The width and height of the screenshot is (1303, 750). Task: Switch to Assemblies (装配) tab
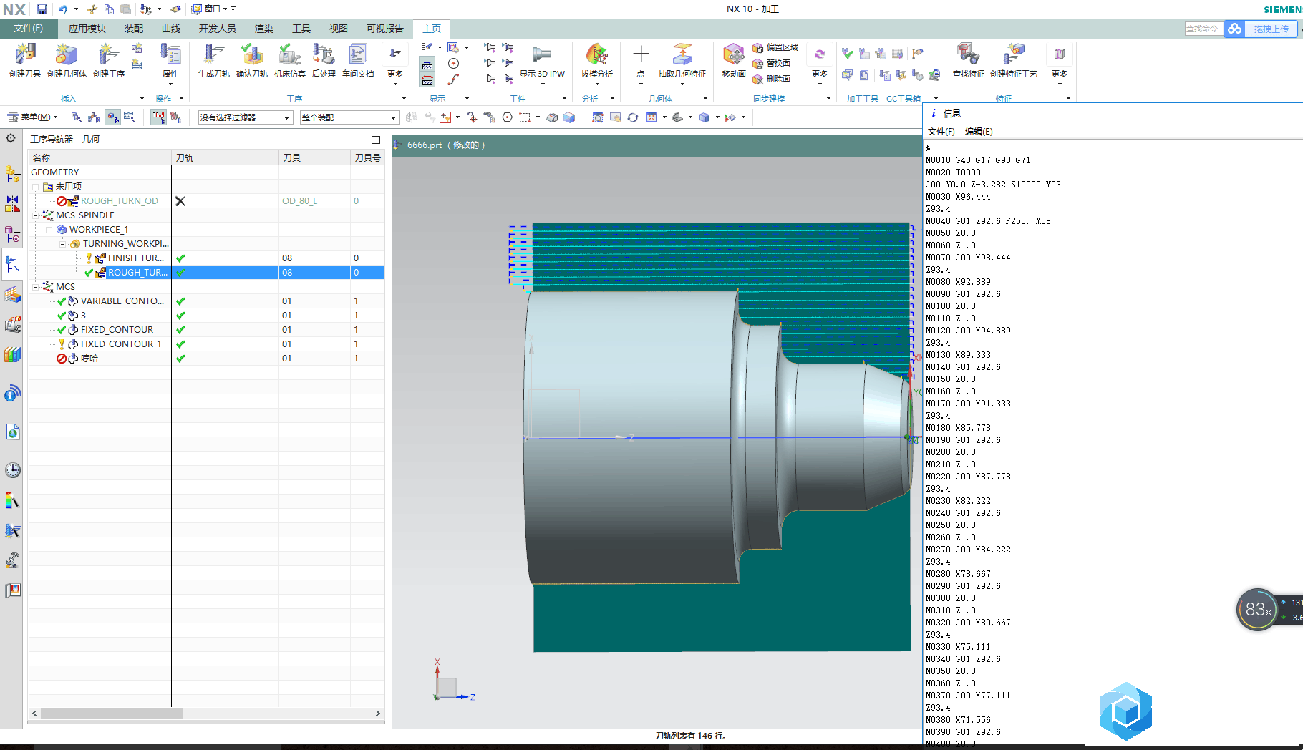[x=134, y=29]
